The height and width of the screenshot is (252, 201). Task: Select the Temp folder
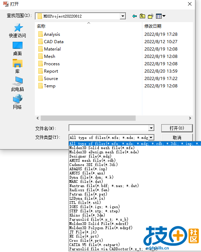pyautogui.click(x=47, y=86)
